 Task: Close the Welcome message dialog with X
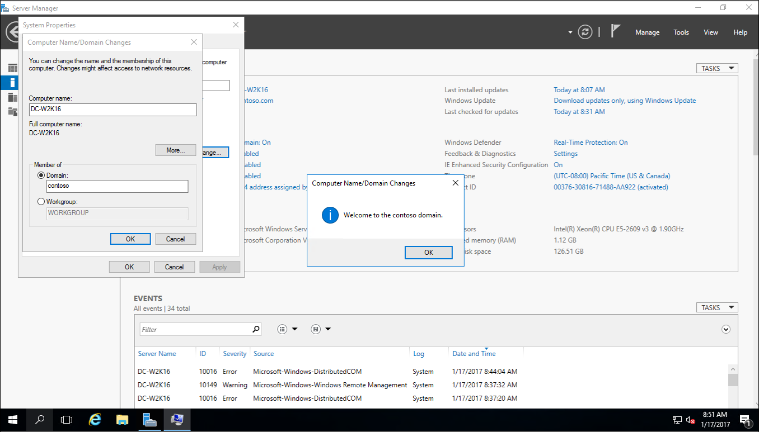455,183
